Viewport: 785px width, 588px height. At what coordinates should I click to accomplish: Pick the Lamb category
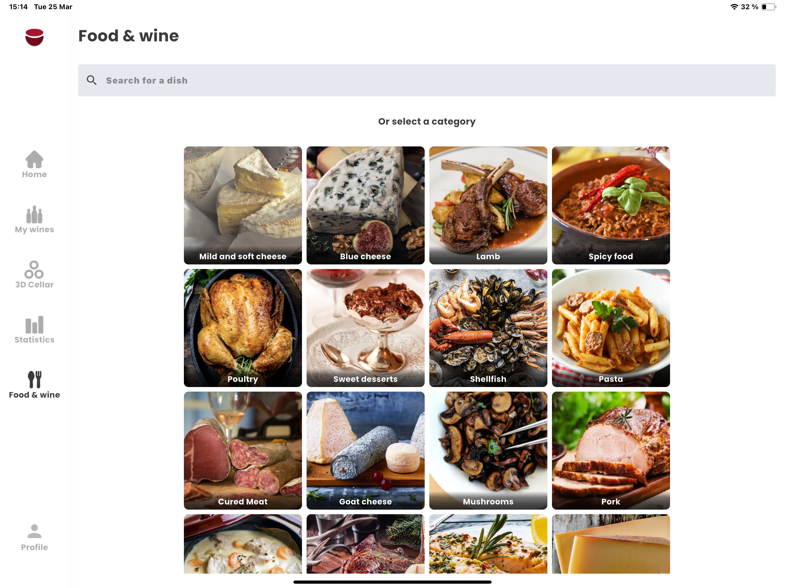click(488, 205)
